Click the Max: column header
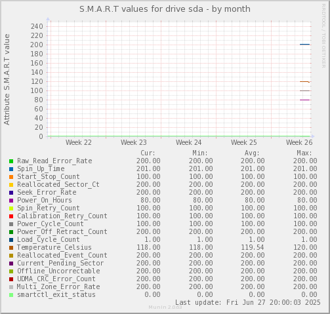Viewport: 330px width, 314px height. pyautogui.click(x=304, y=153)
